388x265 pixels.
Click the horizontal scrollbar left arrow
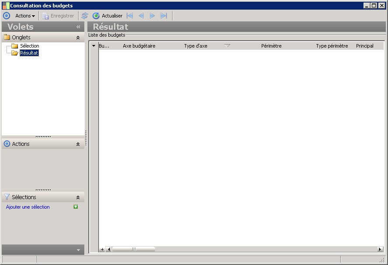(109, 249)
